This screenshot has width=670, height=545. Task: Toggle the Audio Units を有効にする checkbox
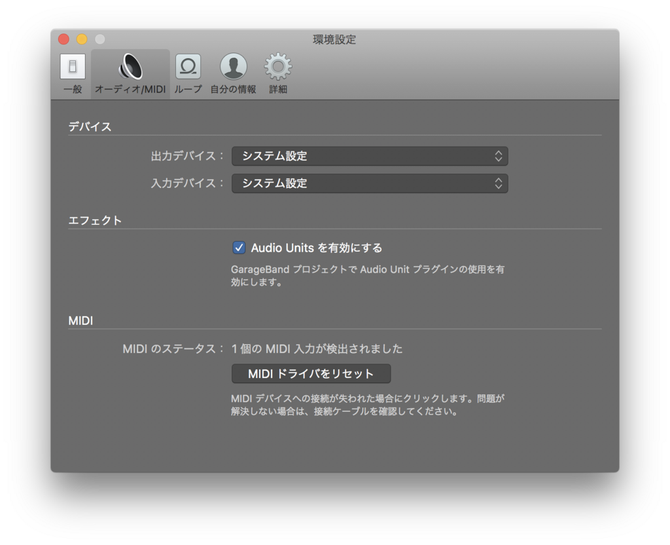pos(239,248)
